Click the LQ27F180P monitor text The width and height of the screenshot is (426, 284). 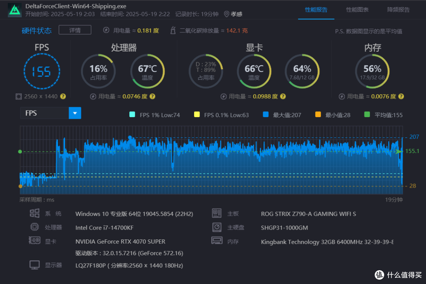[129, 265]
